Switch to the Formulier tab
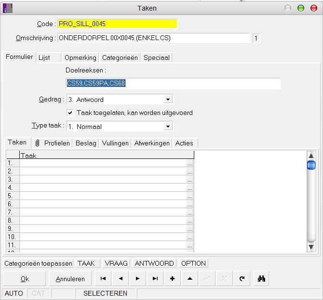 coord(19,57)
